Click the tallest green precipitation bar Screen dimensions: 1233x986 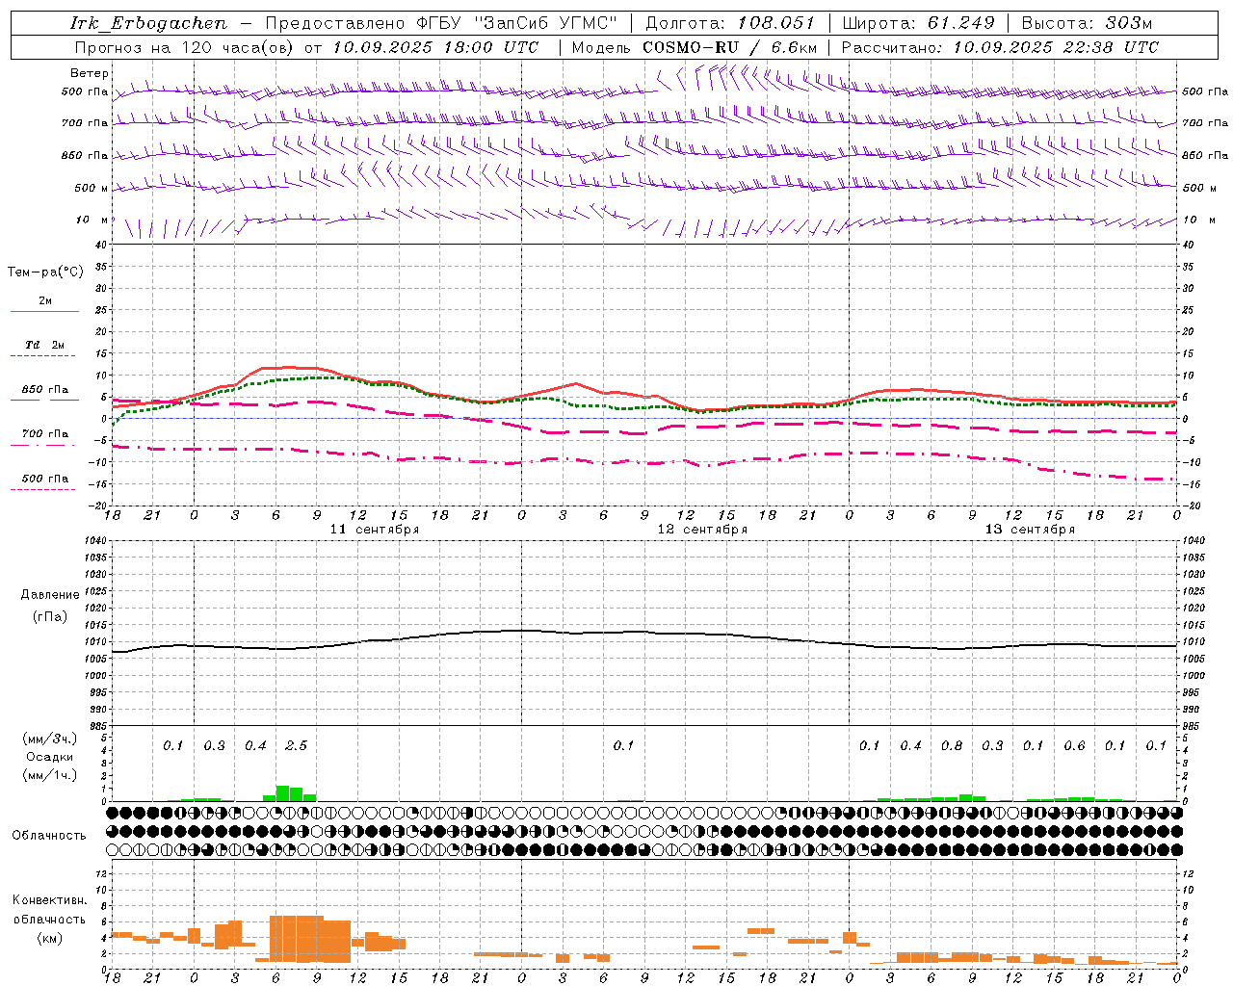point(282,793)
